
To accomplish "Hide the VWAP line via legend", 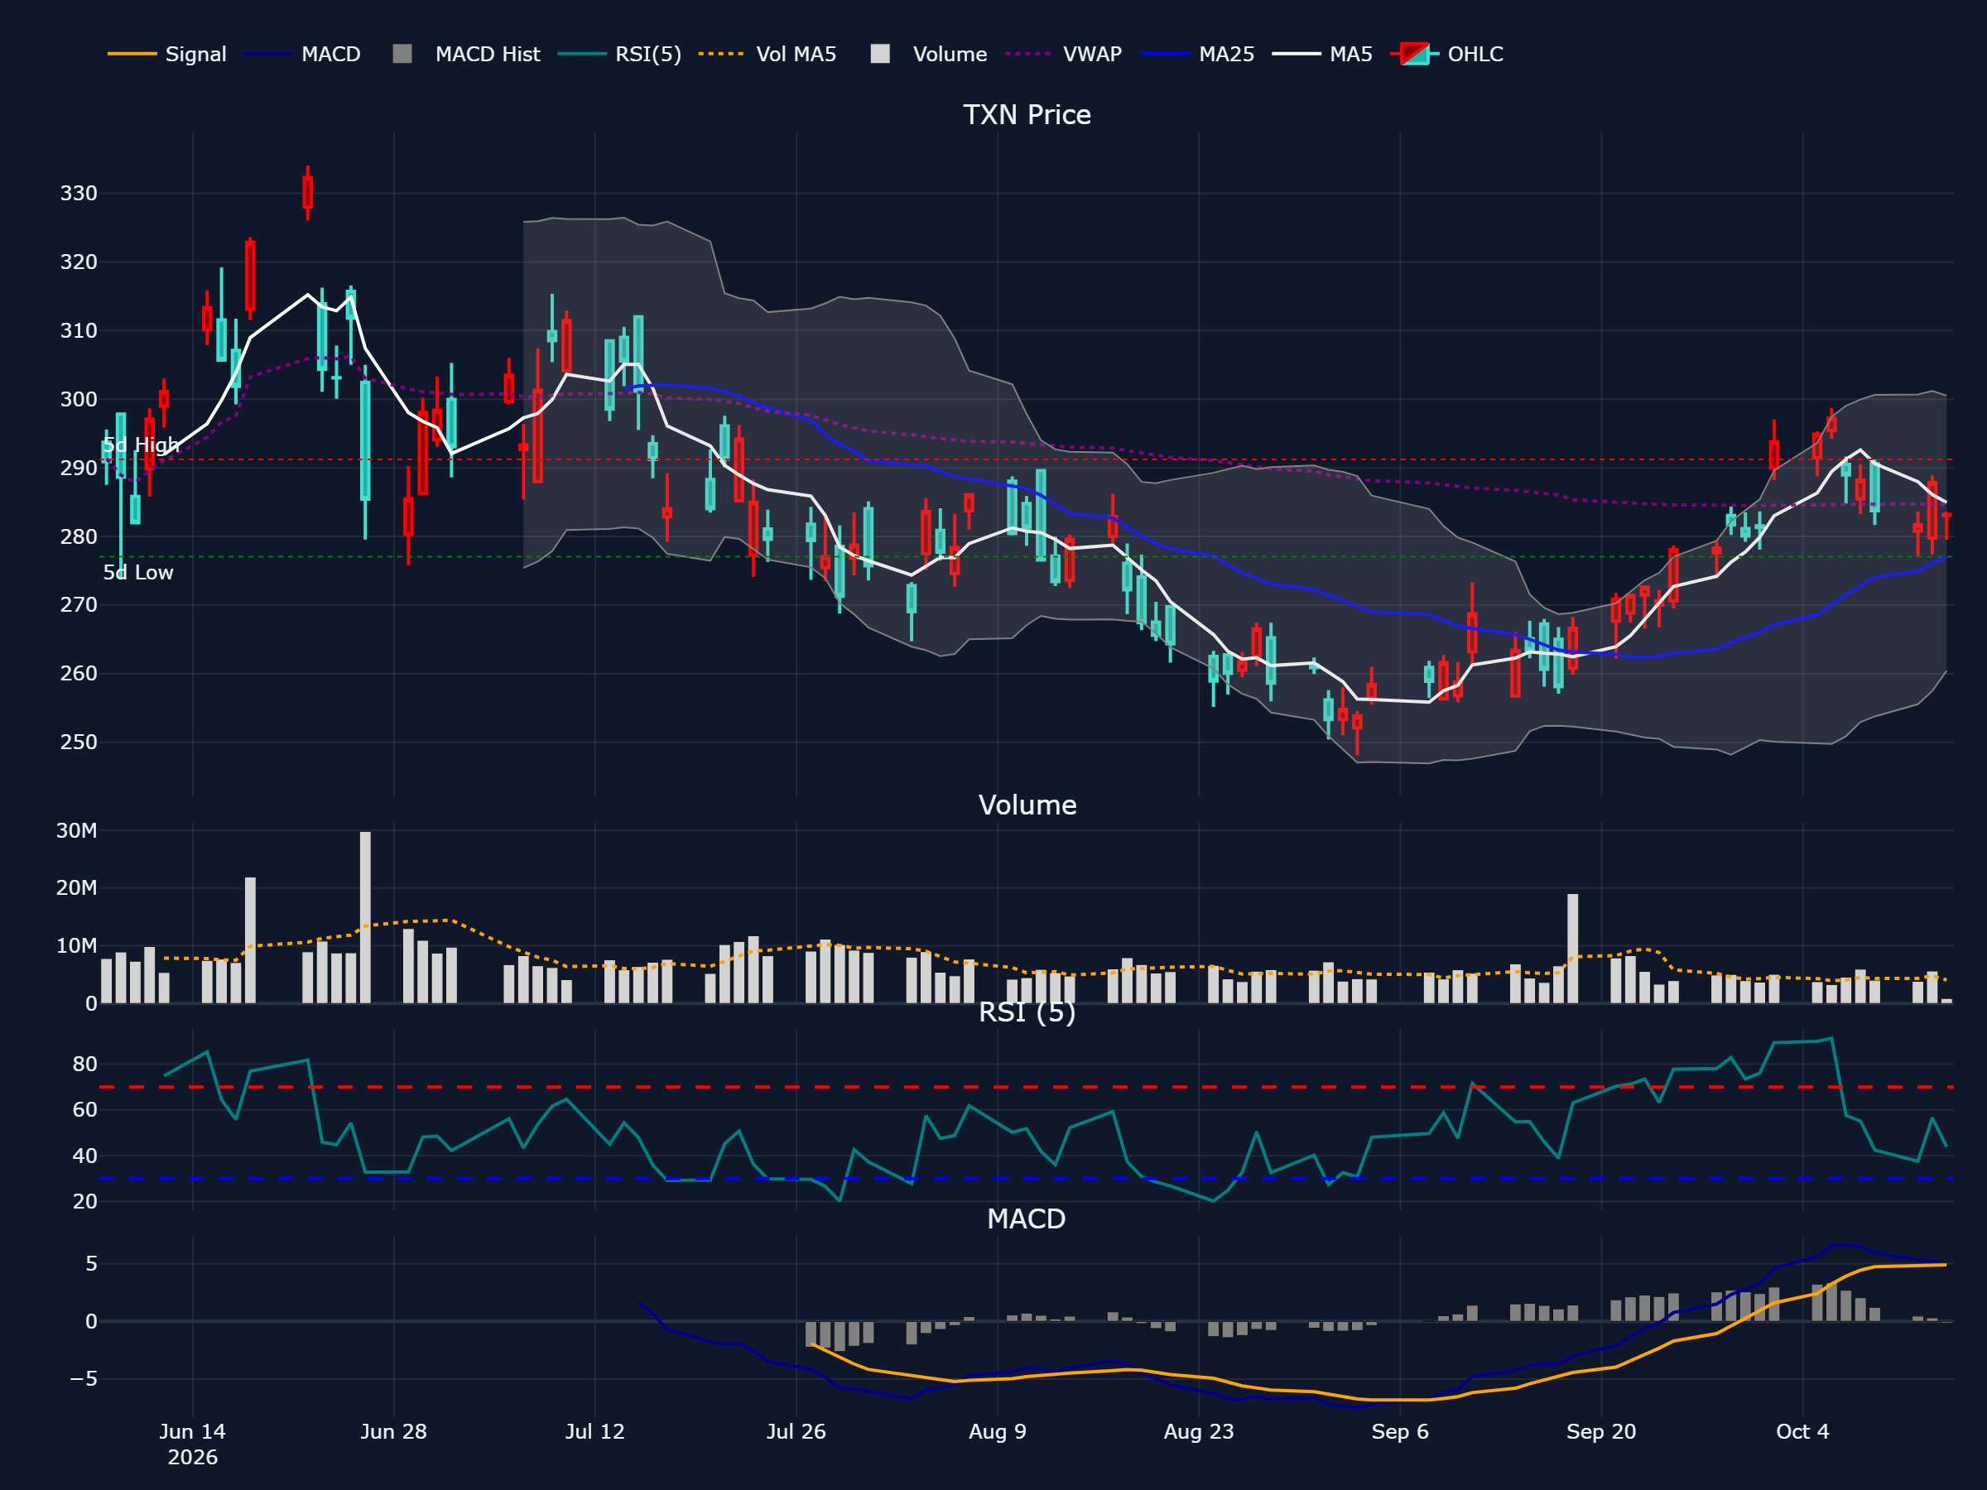I will [1064, 54].
